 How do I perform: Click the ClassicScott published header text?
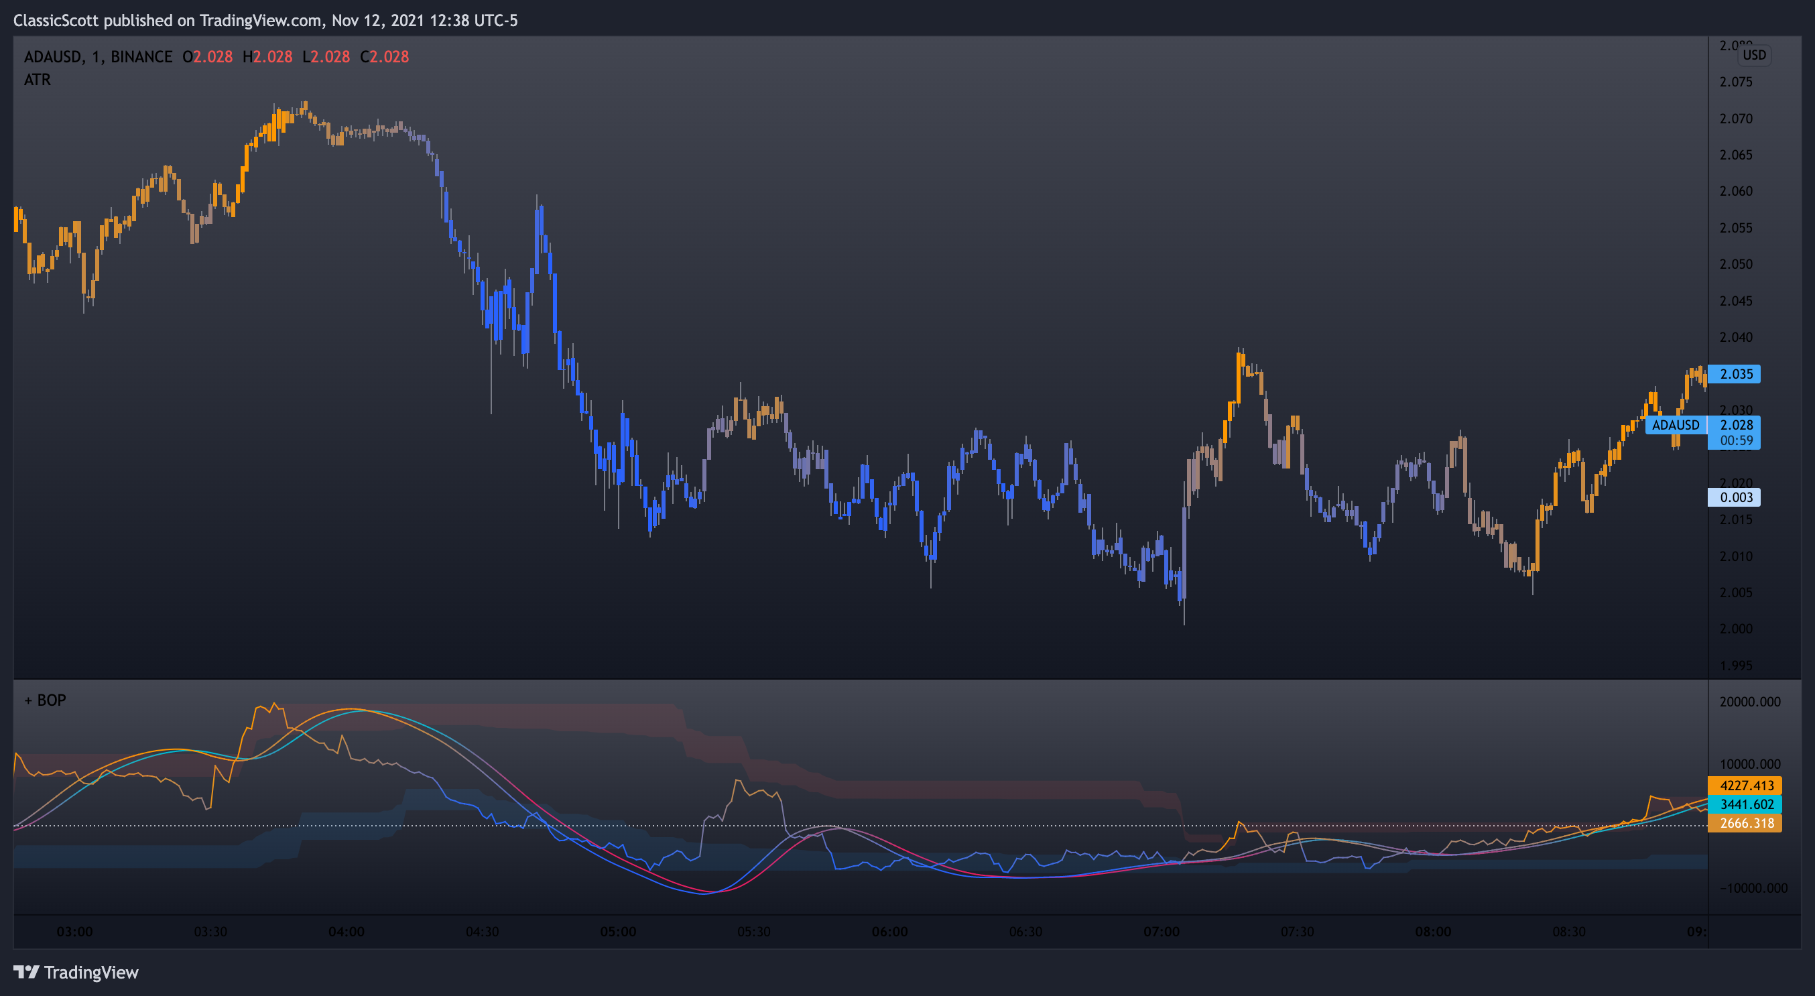coord(265,20)
